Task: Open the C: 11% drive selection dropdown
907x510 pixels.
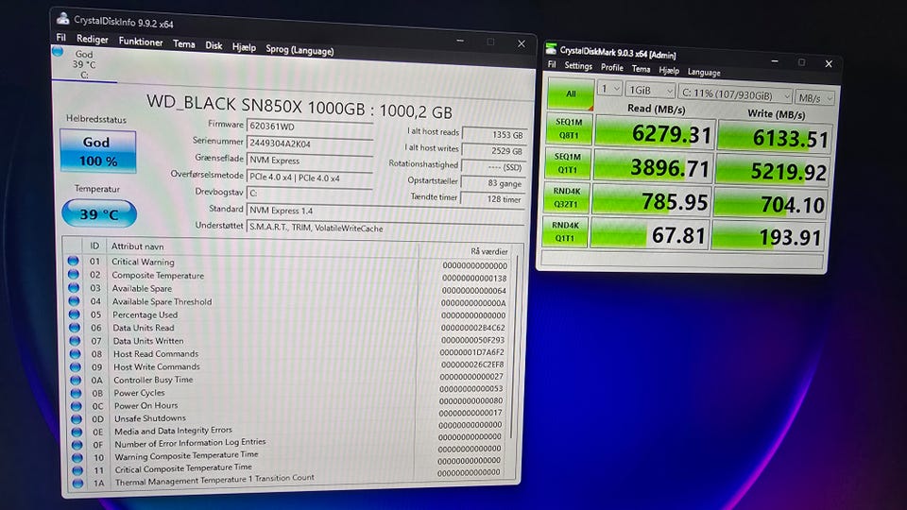Action: pyautogui.click(x=736, y=94)
